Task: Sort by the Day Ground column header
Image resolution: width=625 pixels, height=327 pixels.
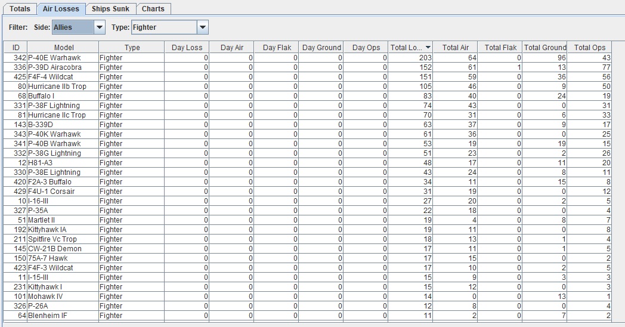Action: tap(321, 48)
